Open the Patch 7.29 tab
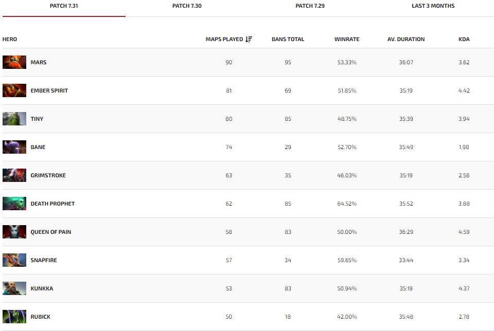The image size is (494, 331). (x=310, y=6)
